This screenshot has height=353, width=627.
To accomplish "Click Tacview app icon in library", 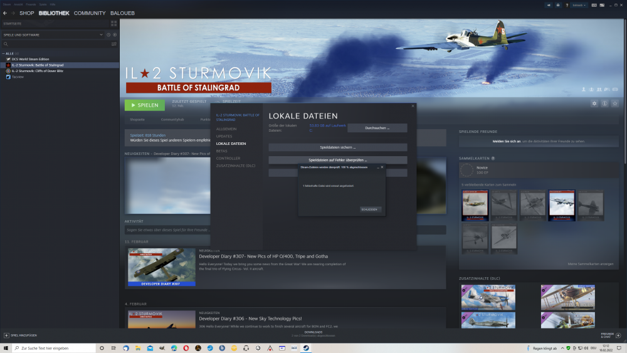I will pyautogui.click(x=8, y=76).
